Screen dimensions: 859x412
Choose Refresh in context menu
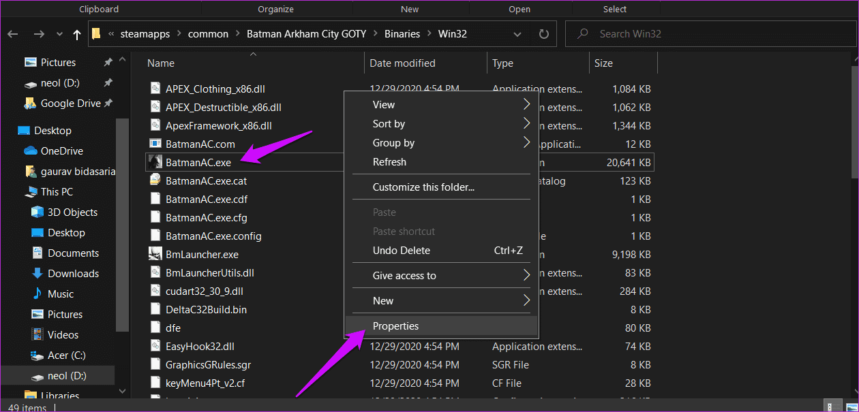pos(442,162)
